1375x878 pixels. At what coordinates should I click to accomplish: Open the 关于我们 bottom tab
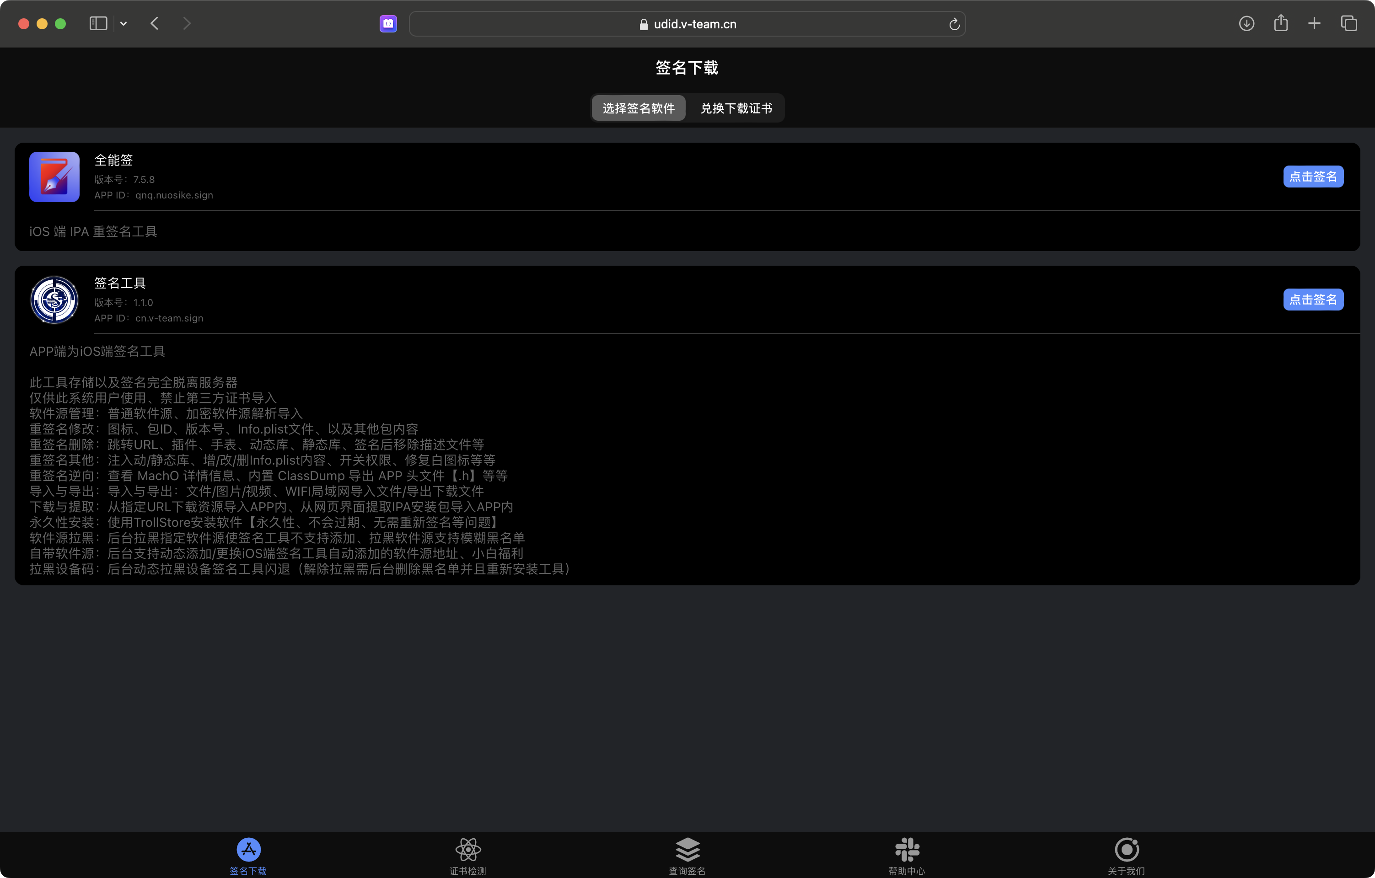(1126, 856)
